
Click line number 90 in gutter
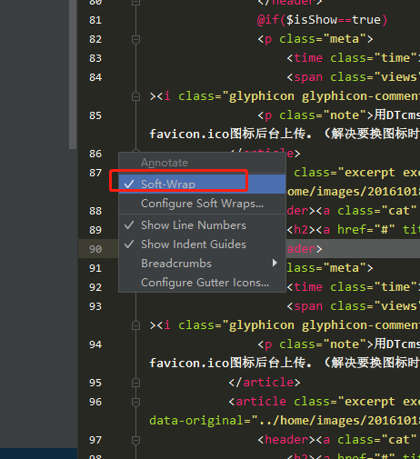[95, 249]
